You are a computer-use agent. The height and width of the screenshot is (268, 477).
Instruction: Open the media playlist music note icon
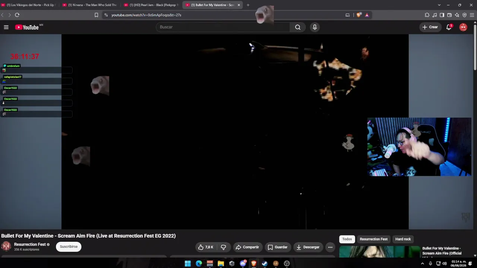coord(435,15)
